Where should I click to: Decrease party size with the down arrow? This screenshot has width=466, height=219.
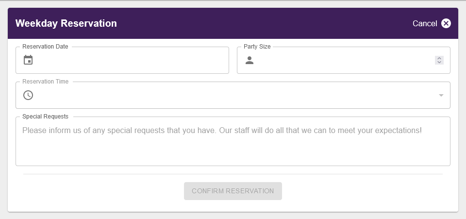439,62
